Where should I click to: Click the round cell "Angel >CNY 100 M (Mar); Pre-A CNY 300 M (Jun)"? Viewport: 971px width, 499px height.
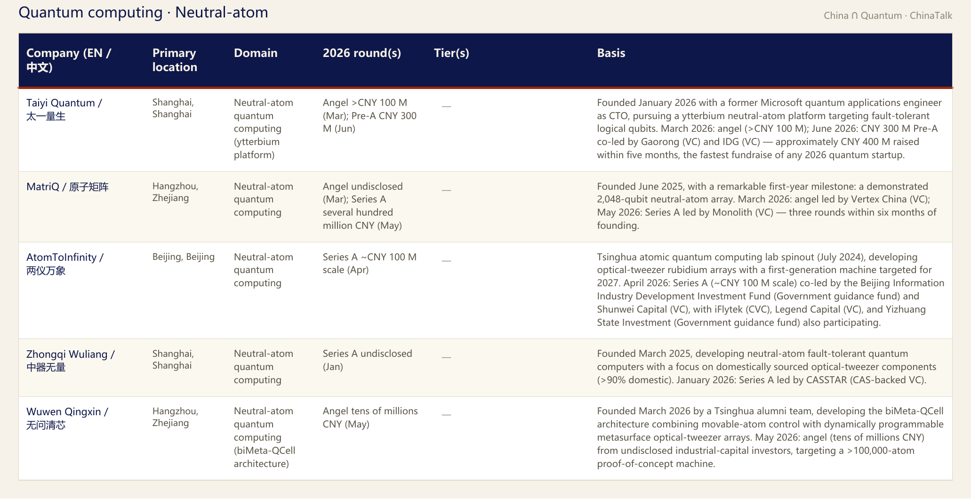coord(370,115)
